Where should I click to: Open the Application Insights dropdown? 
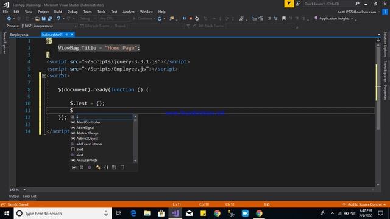[352, 19]
